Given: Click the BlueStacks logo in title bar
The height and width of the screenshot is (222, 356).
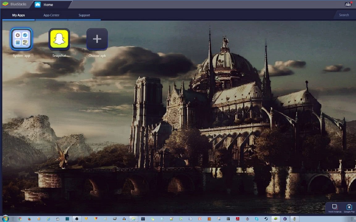Looking at the screenshot, I should pyautogui.click(x=5, y=4).
